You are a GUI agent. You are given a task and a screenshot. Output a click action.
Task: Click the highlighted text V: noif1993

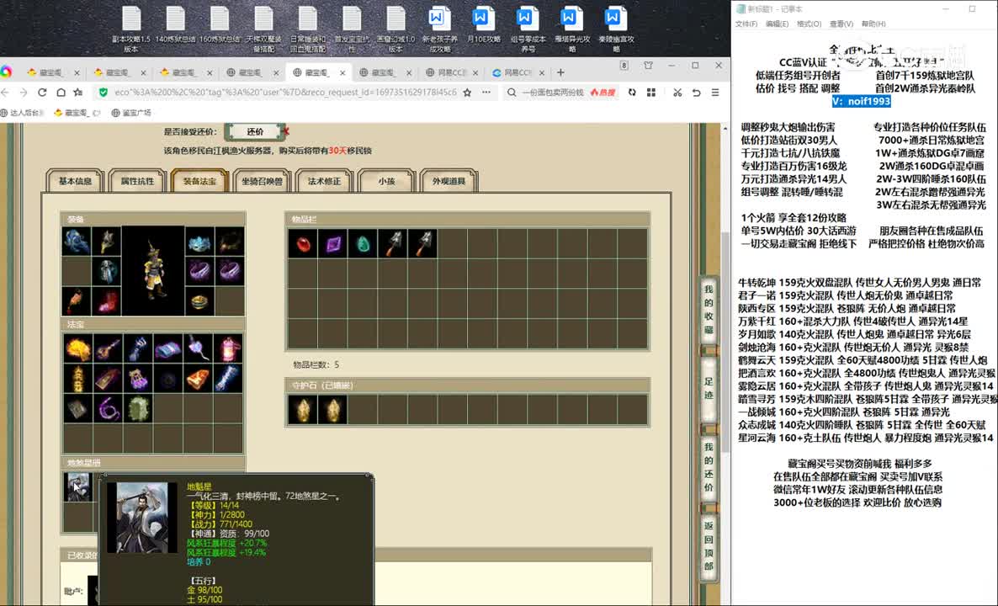pos(861,101)
